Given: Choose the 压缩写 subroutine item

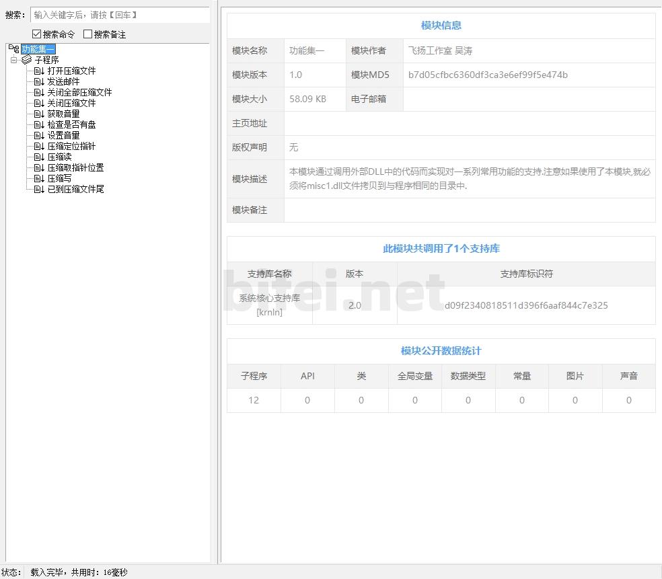Looking at the screenshot, I should pyautogui.click(x=59, y=178).
